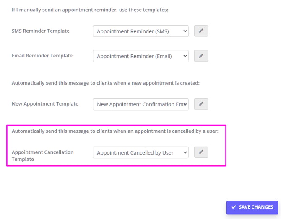Open the New Appointment Confirmation Email dropdown

tap(140, 104)
